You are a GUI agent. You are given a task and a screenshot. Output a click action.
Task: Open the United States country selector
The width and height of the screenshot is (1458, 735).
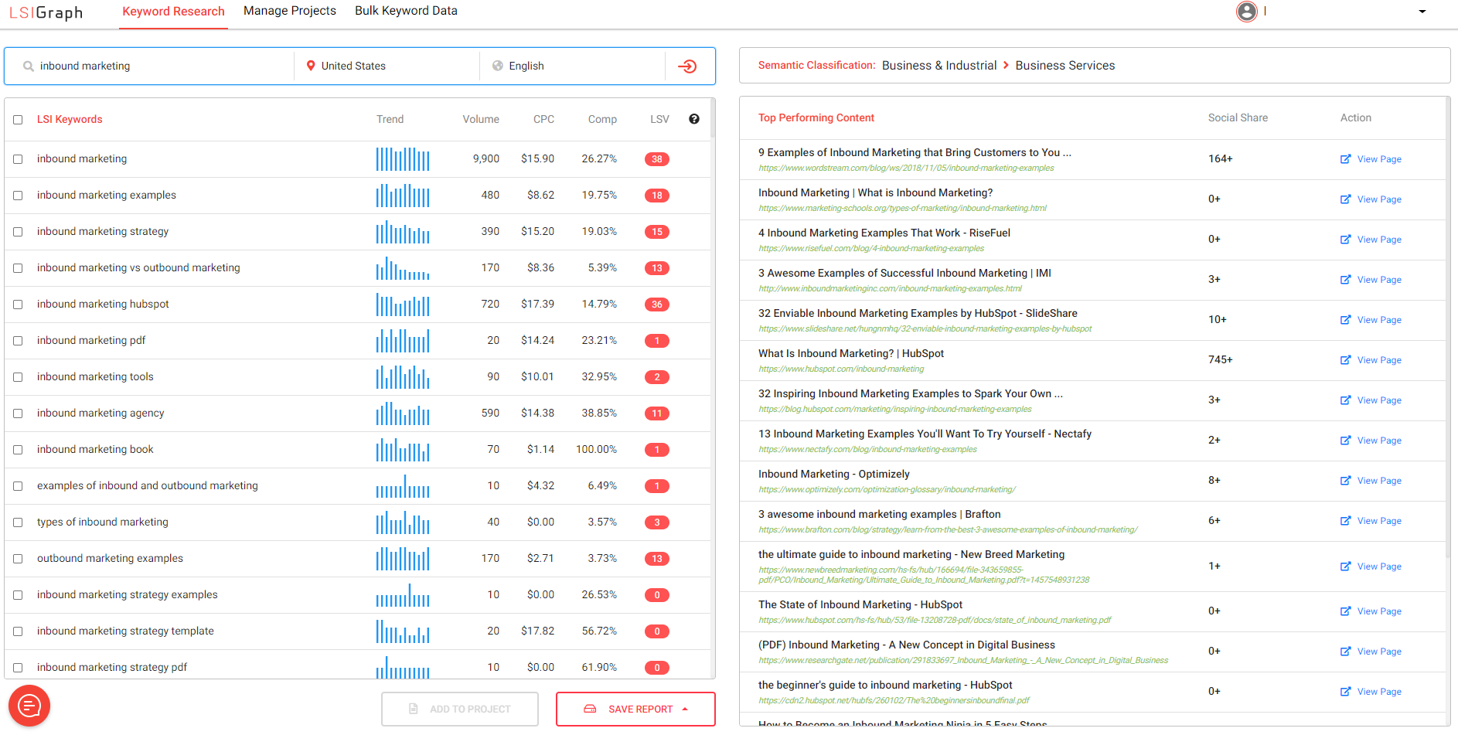(387, 66)
